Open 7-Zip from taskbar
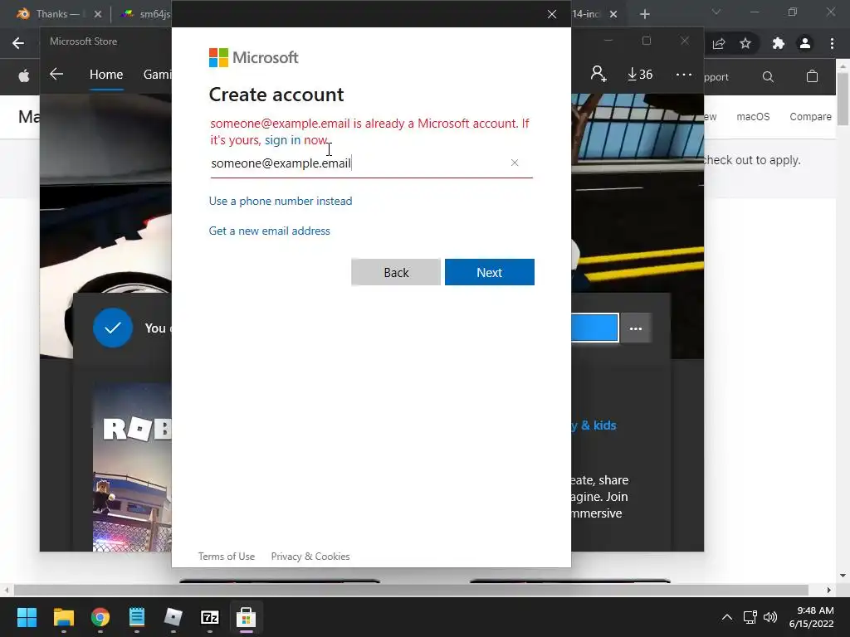Image resolution: width=850 pixels, height=637 pixels. [x=210, y=617]
